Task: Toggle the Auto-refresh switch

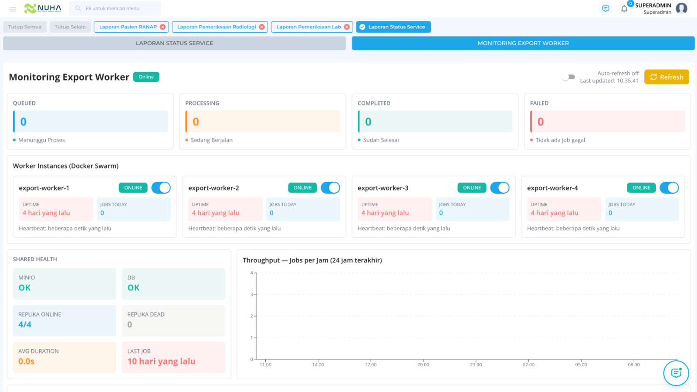Action: [568, 77]
